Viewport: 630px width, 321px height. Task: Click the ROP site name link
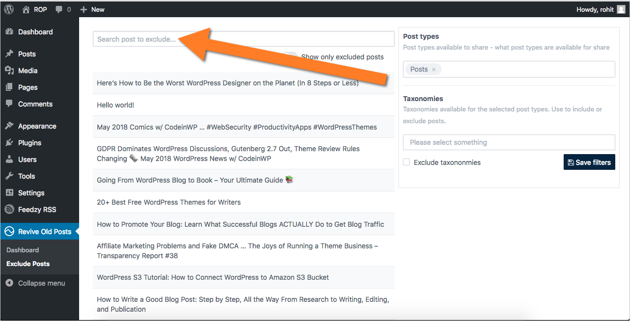pos(40,9)
